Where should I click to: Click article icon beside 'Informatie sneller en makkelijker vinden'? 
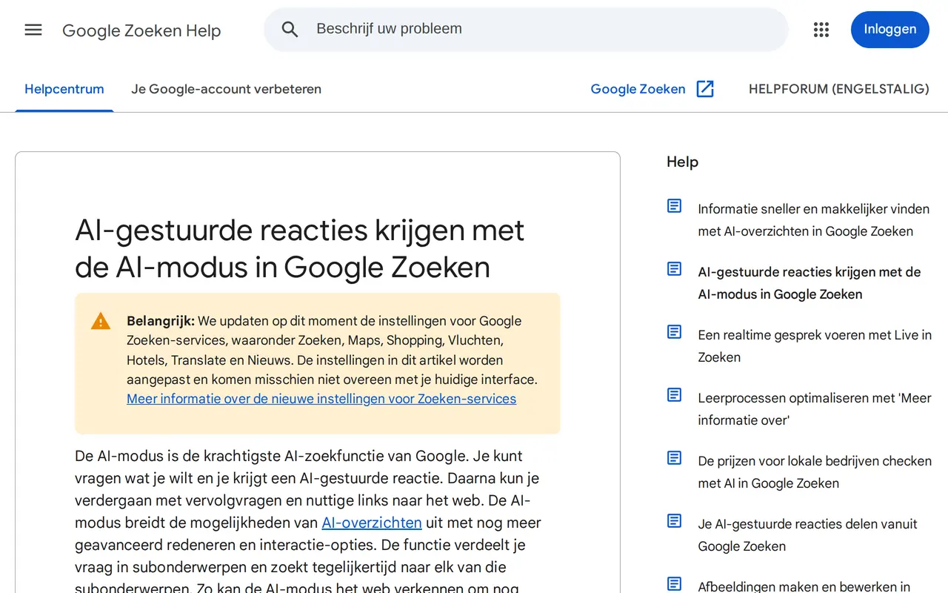click(675, 206)
